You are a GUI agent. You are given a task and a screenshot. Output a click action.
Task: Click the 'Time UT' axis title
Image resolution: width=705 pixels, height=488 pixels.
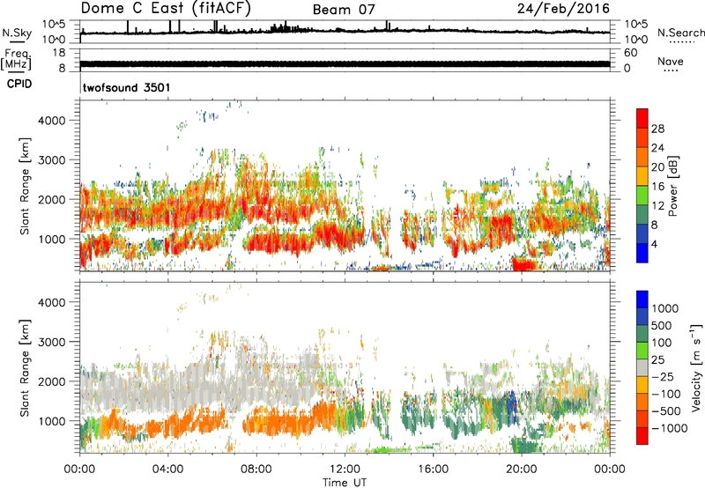point(345,483)
